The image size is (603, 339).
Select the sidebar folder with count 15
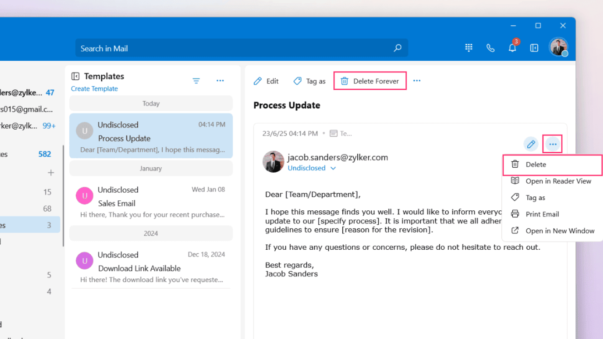click(x=30, y=192)
